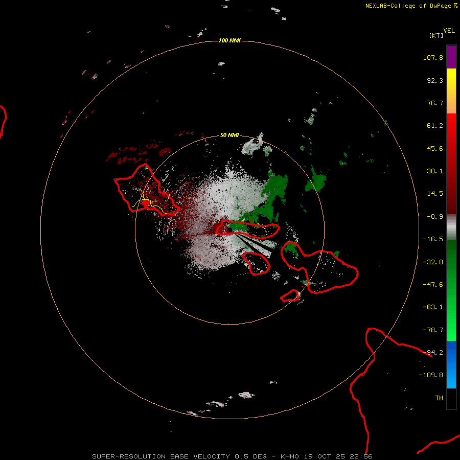Click the 45.6 legend value
460x460 pixels.
coord(435,148)
